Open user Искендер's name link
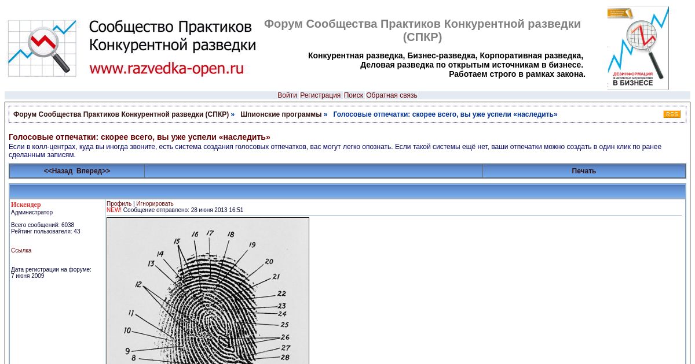Image resolution: width=695 pixels, height=364 pixels. coord(26,205)
